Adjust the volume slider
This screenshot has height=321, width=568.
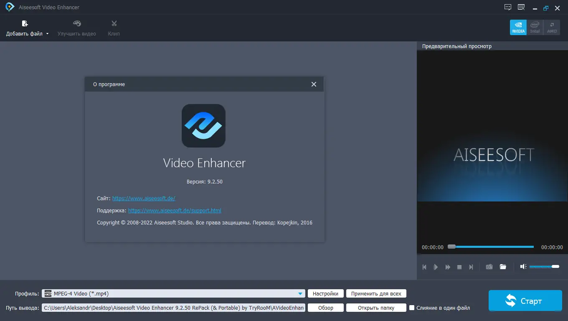544,267
